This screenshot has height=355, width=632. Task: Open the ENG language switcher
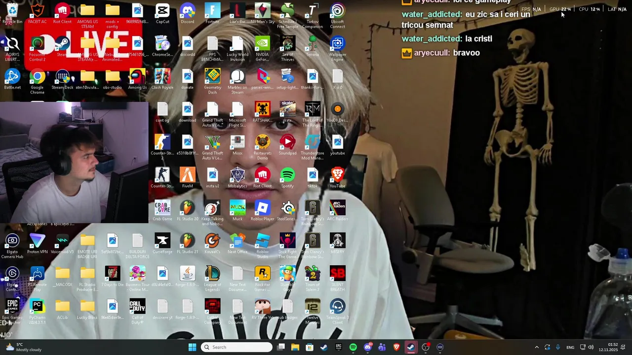pos(570,347)
